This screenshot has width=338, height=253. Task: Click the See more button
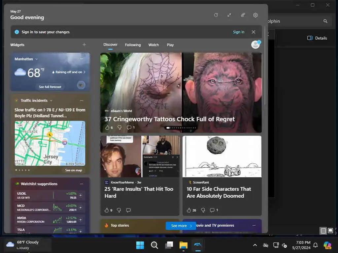(181, 226)
